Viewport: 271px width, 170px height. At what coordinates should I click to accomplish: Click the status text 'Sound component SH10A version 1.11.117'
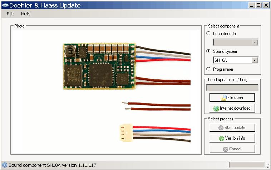[x=52, y=165]
